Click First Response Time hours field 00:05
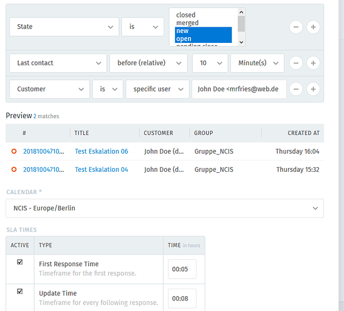This screenshot has width=344, height=311. pos(182,269)
